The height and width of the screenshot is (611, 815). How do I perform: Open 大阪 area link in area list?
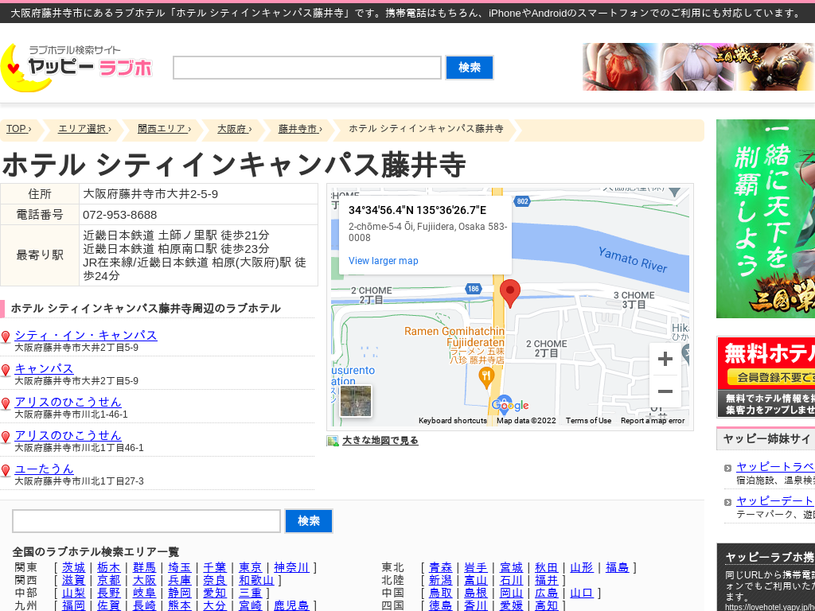[x=144, y=580]
